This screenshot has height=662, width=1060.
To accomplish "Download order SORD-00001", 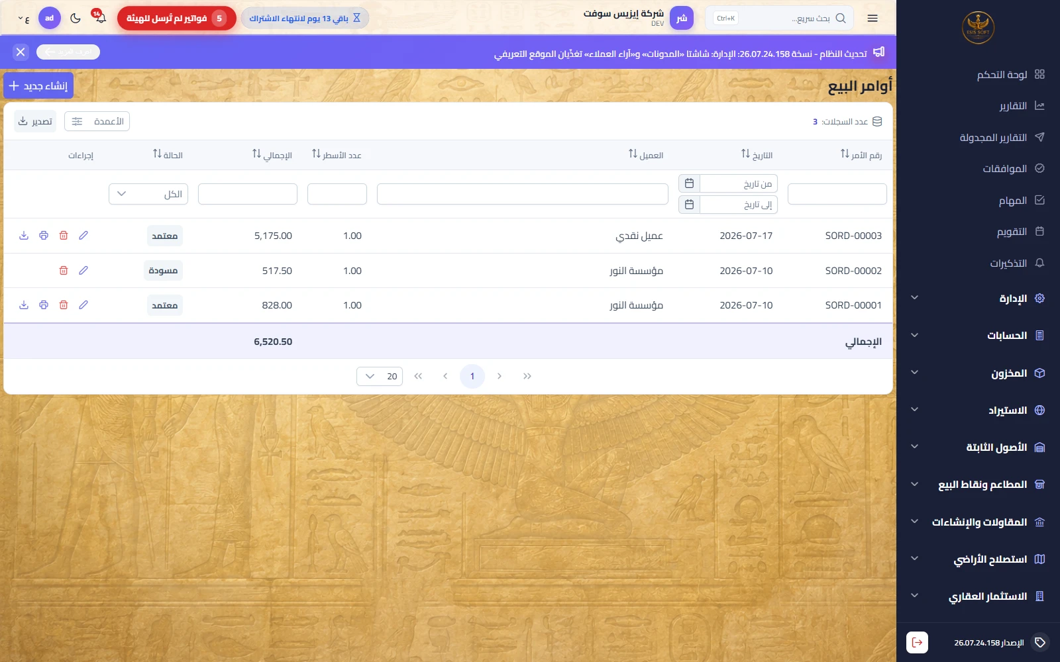I will pyautogui.click(x=24, y=305).
